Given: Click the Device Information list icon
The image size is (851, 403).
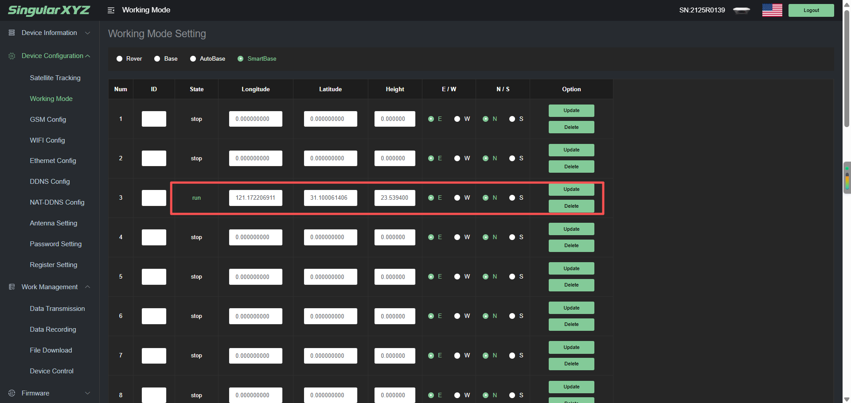Looking at the screenshot, I should point(12,33).
